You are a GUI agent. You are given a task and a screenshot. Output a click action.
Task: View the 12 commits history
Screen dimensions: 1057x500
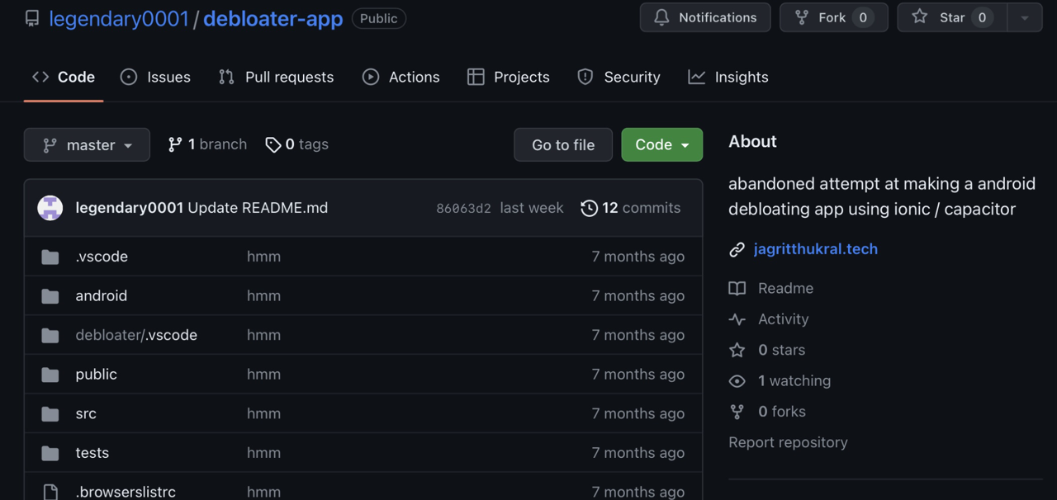pyautogui.click(x=631, y=208)
